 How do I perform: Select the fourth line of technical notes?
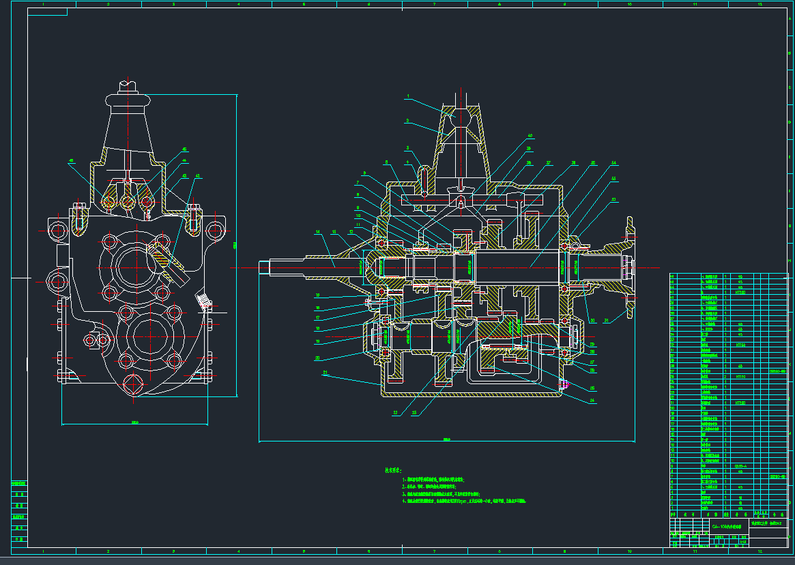coord(465,502)
